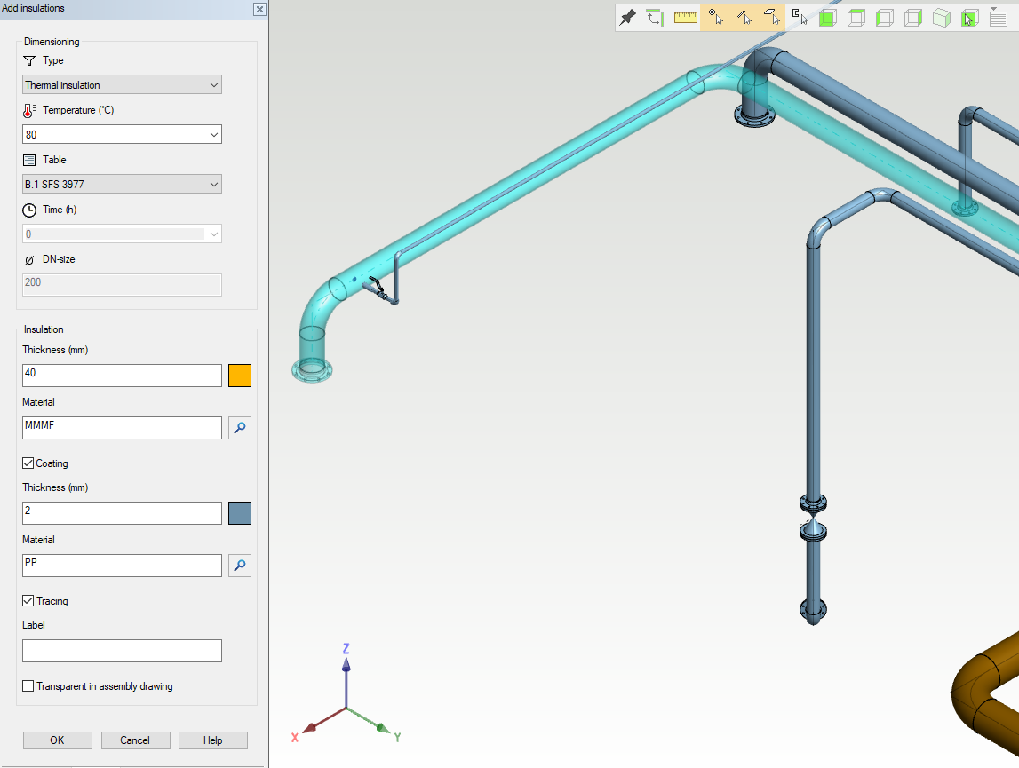Toggle the face selection filter

click(771, 18)
